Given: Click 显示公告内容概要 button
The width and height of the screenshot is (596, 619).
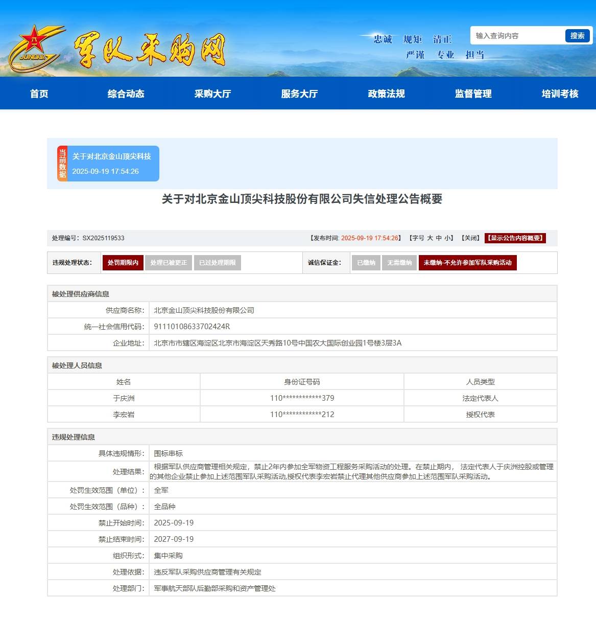Looking at the screenshot, I should [x=515, y=238].
